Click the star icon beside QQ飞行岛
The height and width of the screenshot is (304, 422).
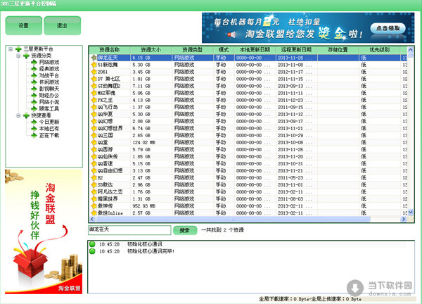click(94, 107)
